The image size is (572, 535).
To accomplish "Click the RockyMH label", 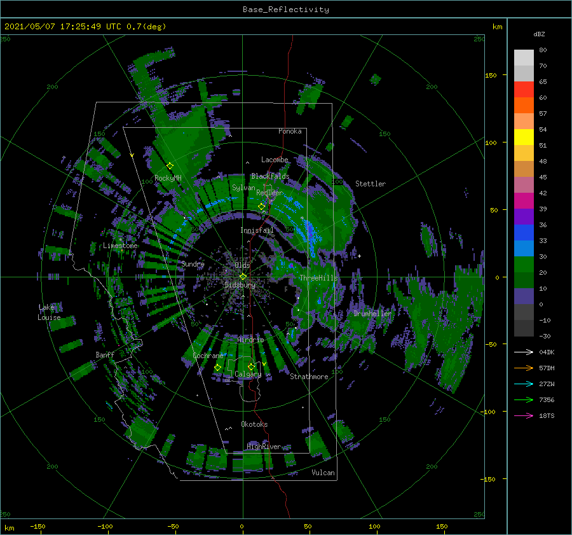I will (x=168, y=178).
